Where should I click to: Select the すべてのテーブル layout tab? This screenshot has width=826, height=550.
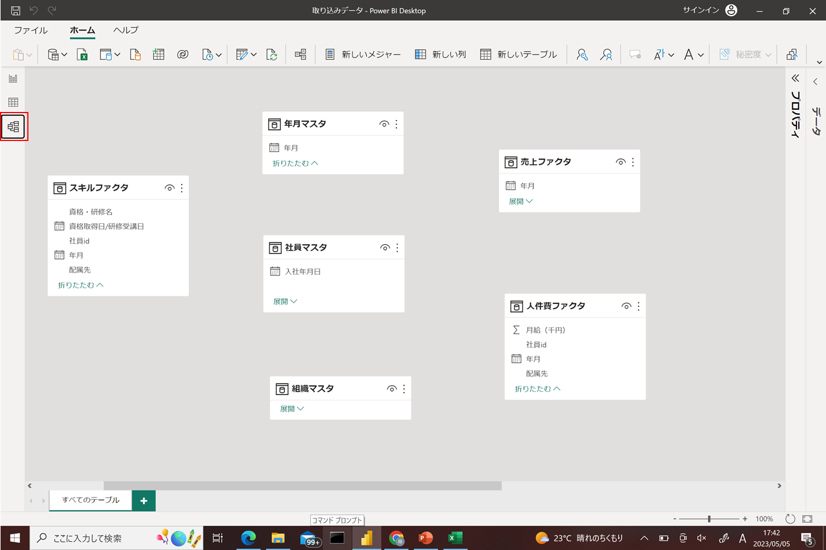[91, 500]
